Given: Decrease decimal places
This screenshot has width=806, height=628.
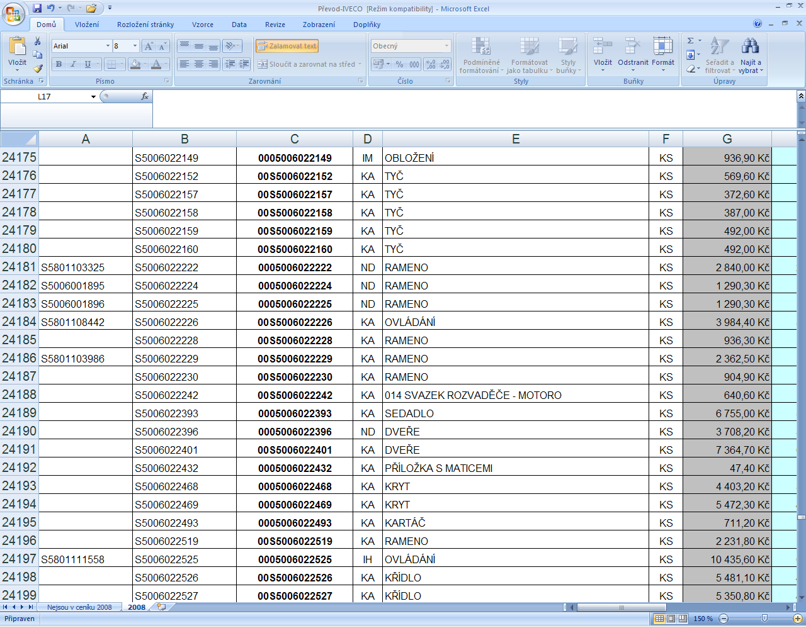Looking at the screenshot, I should click(445, 64).
